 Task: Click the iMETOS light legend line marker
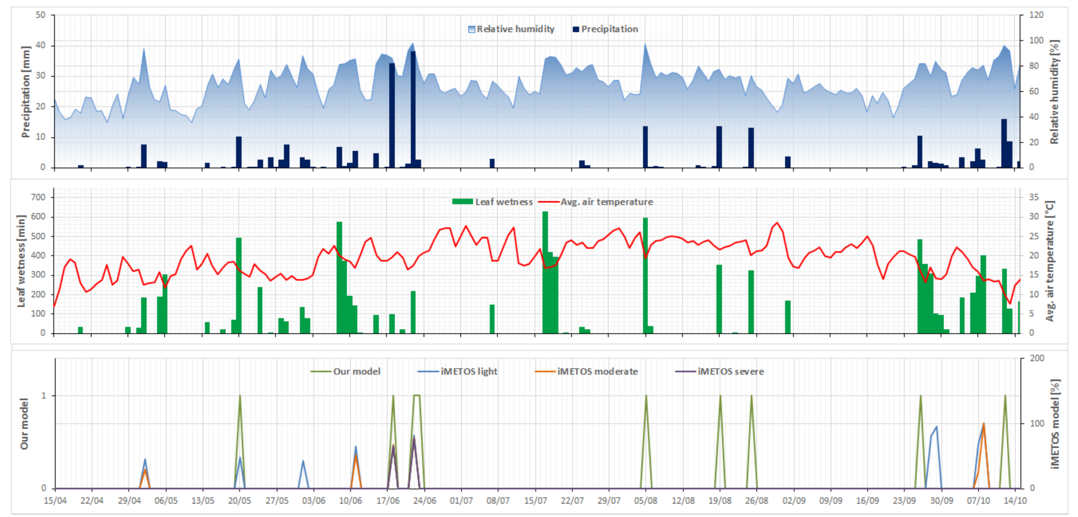pyautogui.click(x=428, y=372)
